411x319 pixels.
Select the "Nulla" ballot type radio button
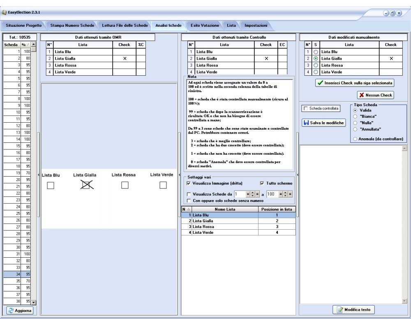point(355,122)
